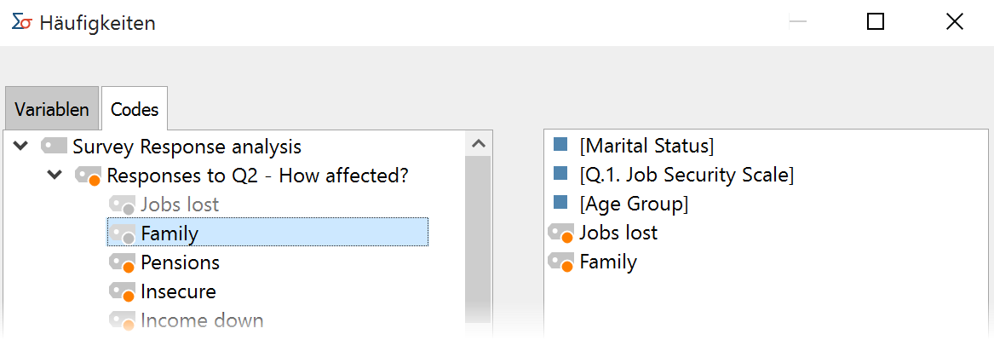The width and height of the screenshot is (994, 340).
Task: Collapse Responses to Q2 chevron
Action: coord(55,175)
